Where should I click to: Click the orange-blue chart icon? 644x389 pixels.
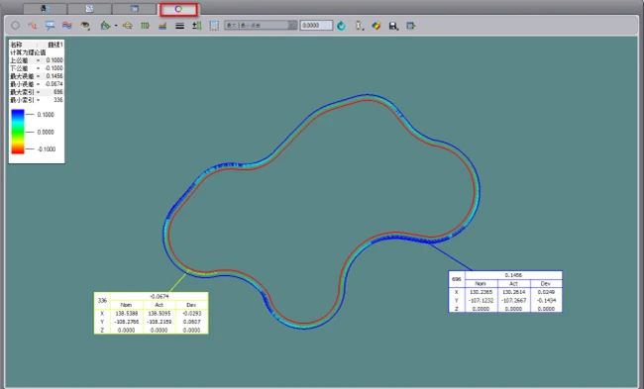coord(162,26)
